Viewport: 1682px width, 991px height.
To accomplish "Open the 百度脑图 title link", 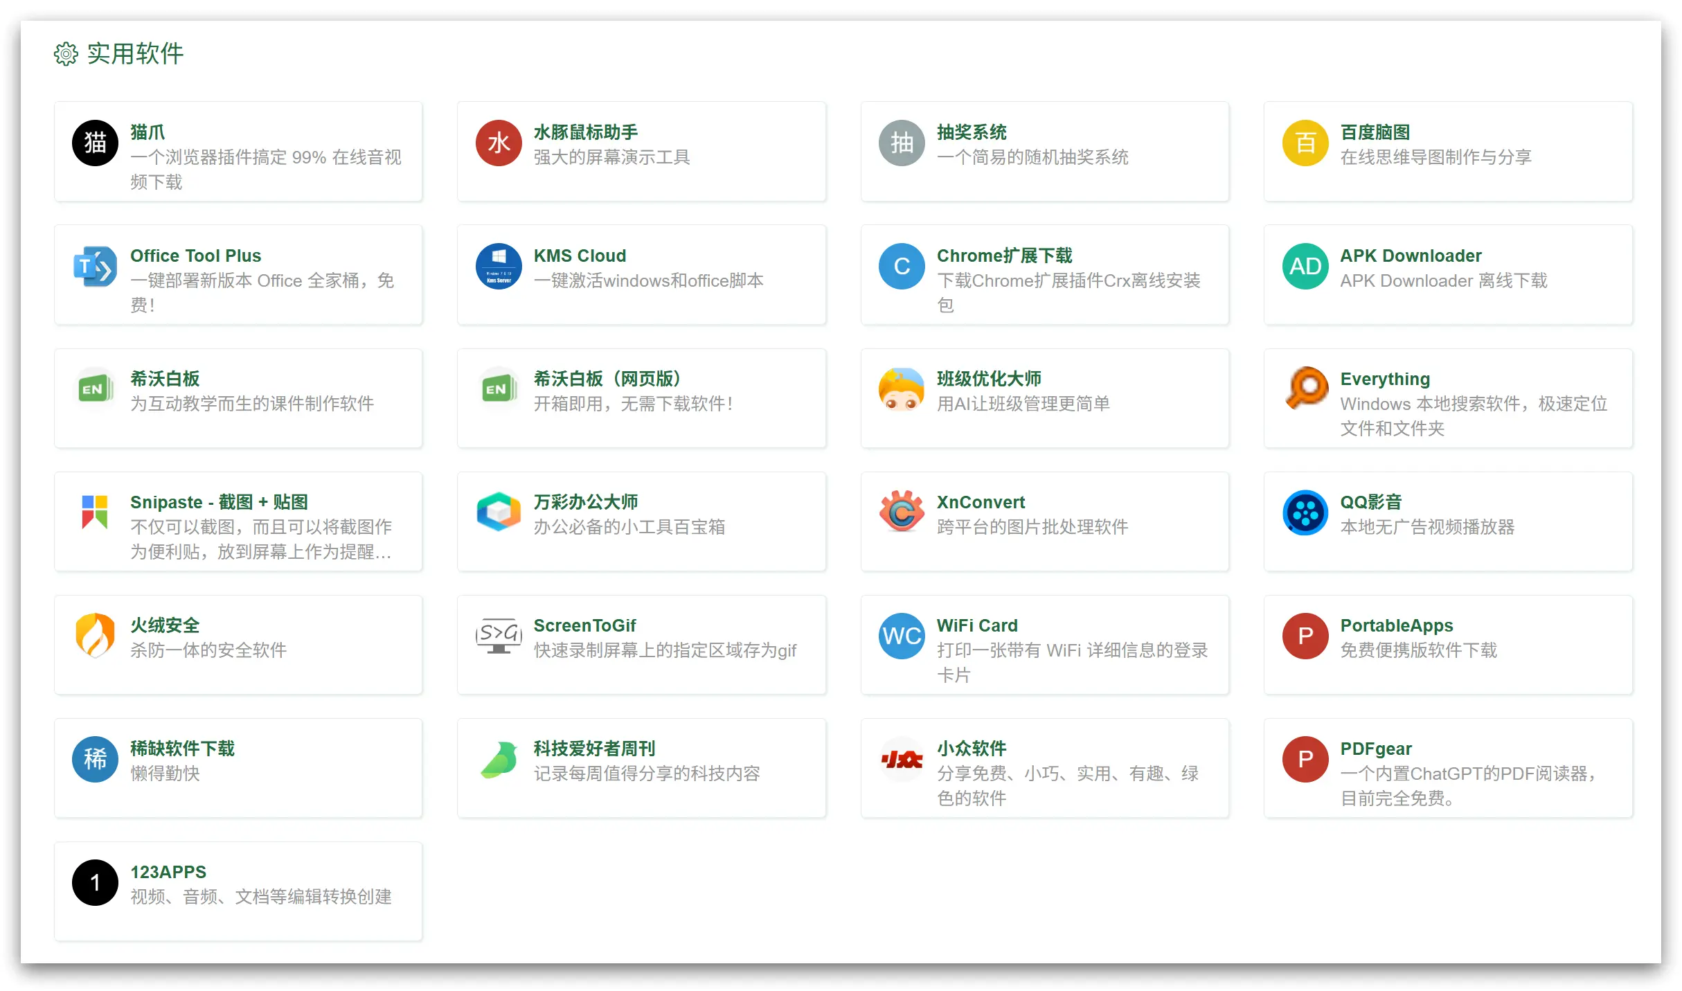I will (x=1375, y=132).
